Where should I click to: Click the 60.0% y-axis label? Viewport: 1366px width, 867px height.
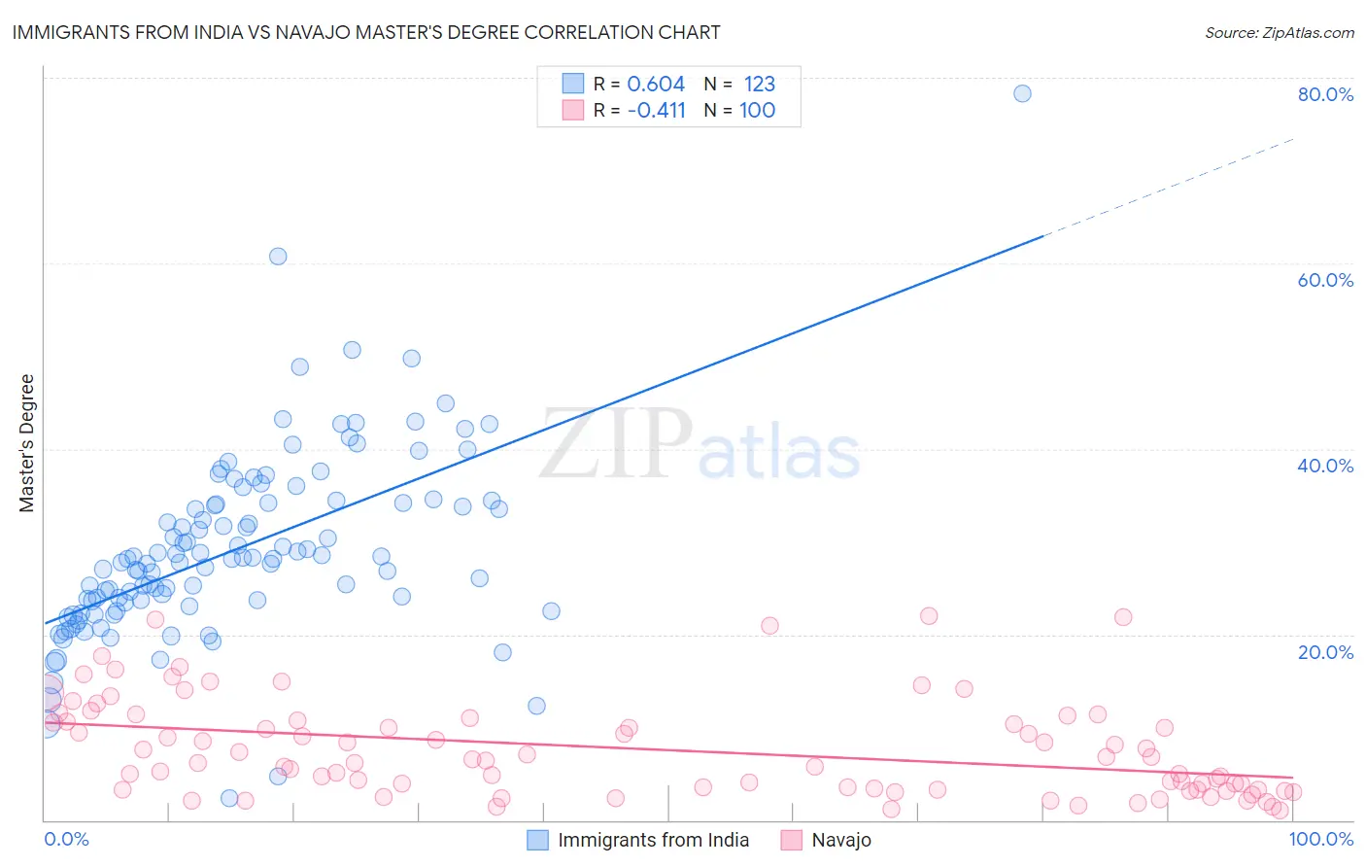coord(1325,280)
